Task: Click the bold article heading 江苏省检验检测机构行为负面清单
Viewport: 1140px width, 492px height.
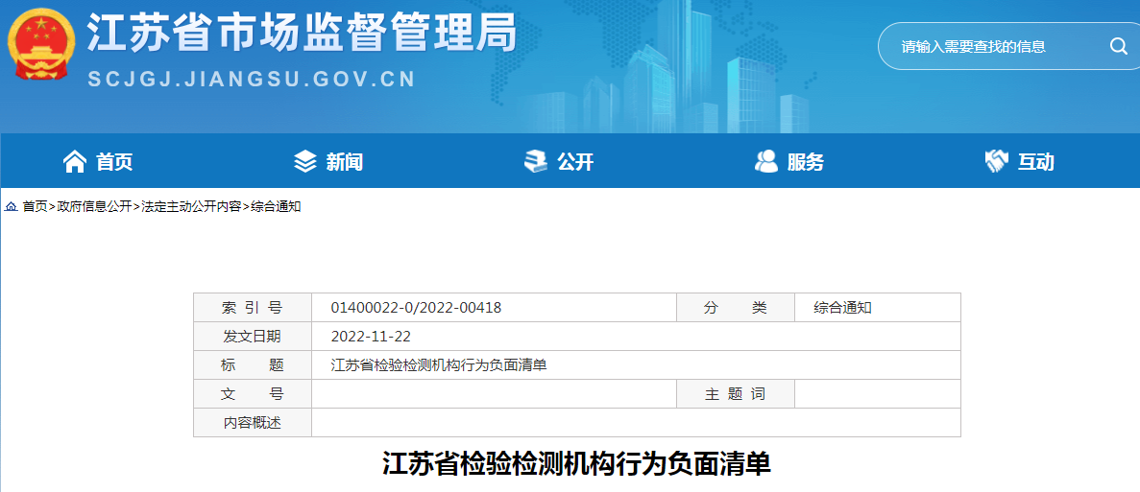Action: click(x=577, y=463)
